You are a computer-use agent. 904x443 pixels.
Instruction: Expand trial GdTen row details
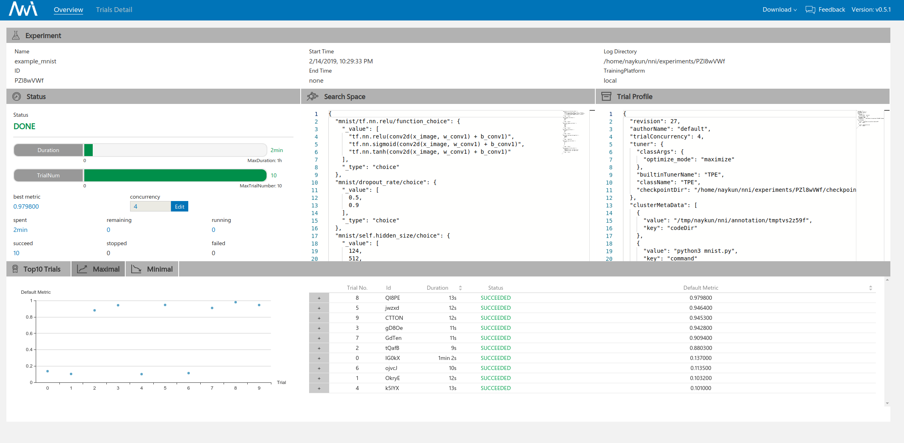pyautogui.click(x=319, y=338)
